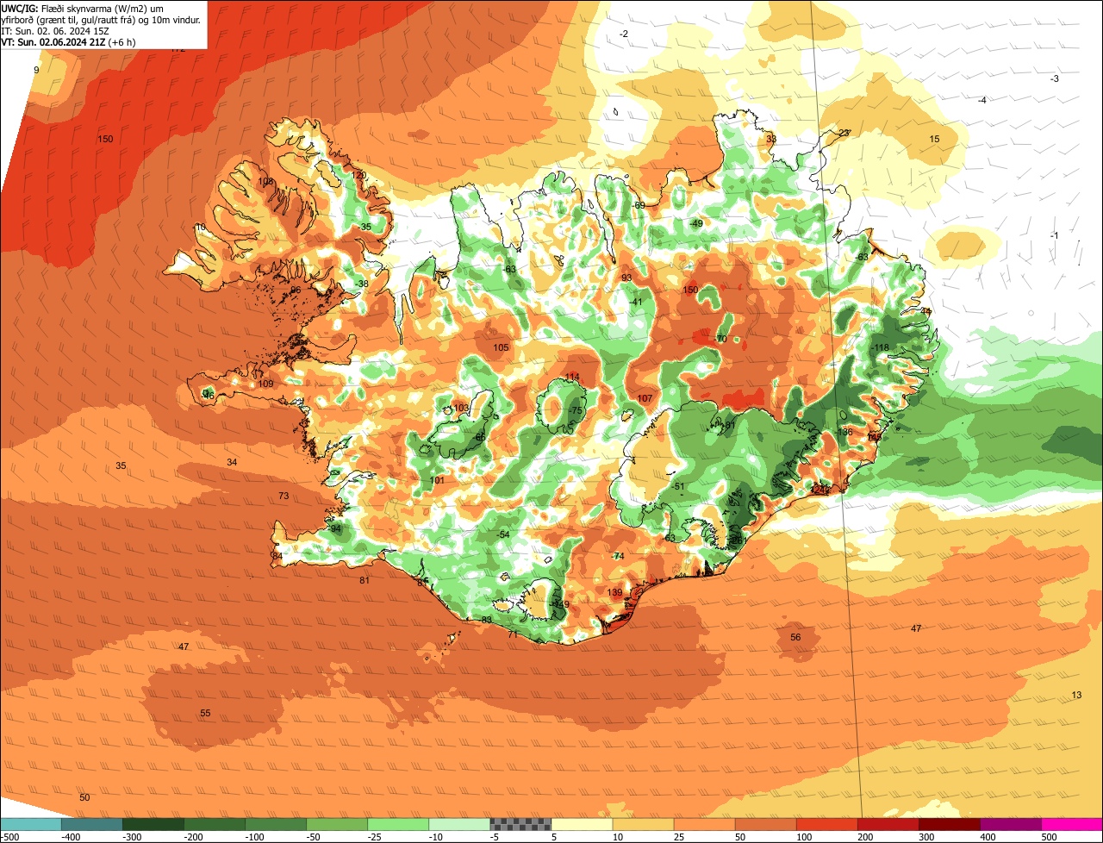Select the legend swatch between -300 and -200
1103x843 pixels.
click(153, 824)
